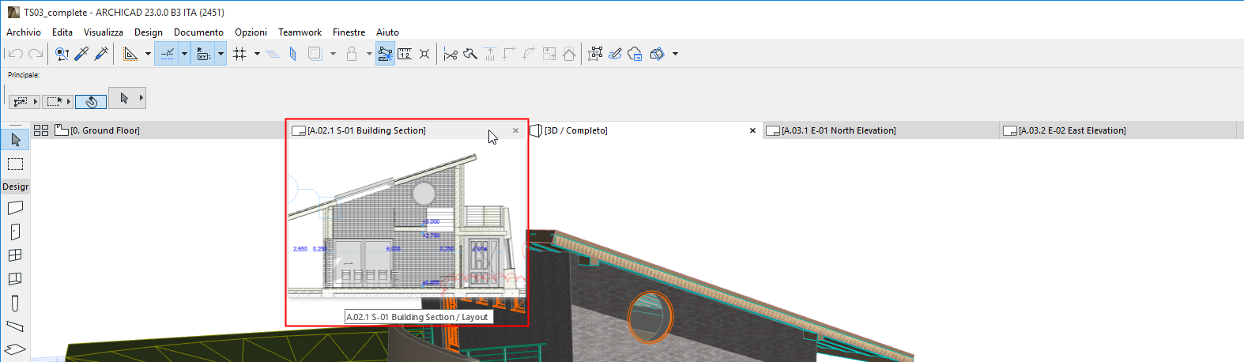Toggle the magnet quick selection button
This screenshot has height=362, width=1244.
tap(91, 101)
